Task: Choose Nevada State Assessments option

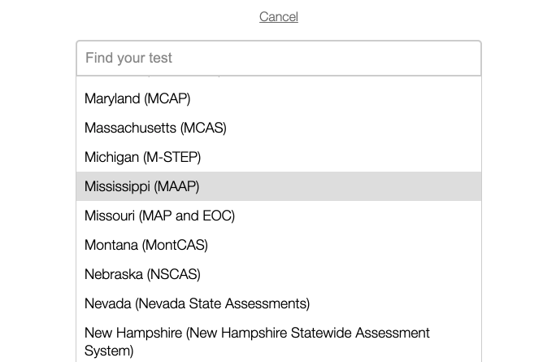Action: click(197, 303)
